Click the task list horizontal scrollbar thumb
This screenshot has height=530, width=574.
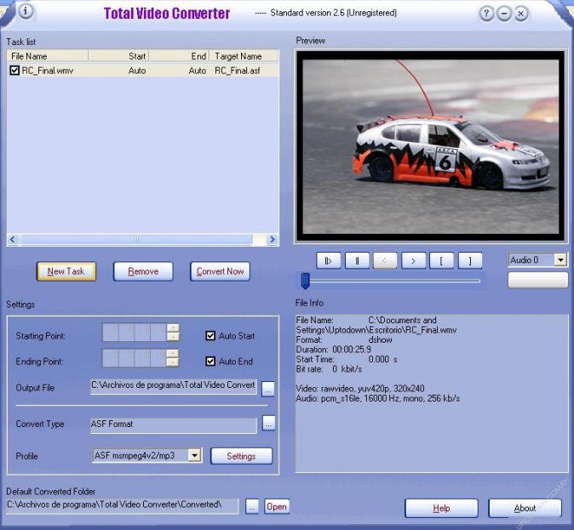tap(135, 240)
